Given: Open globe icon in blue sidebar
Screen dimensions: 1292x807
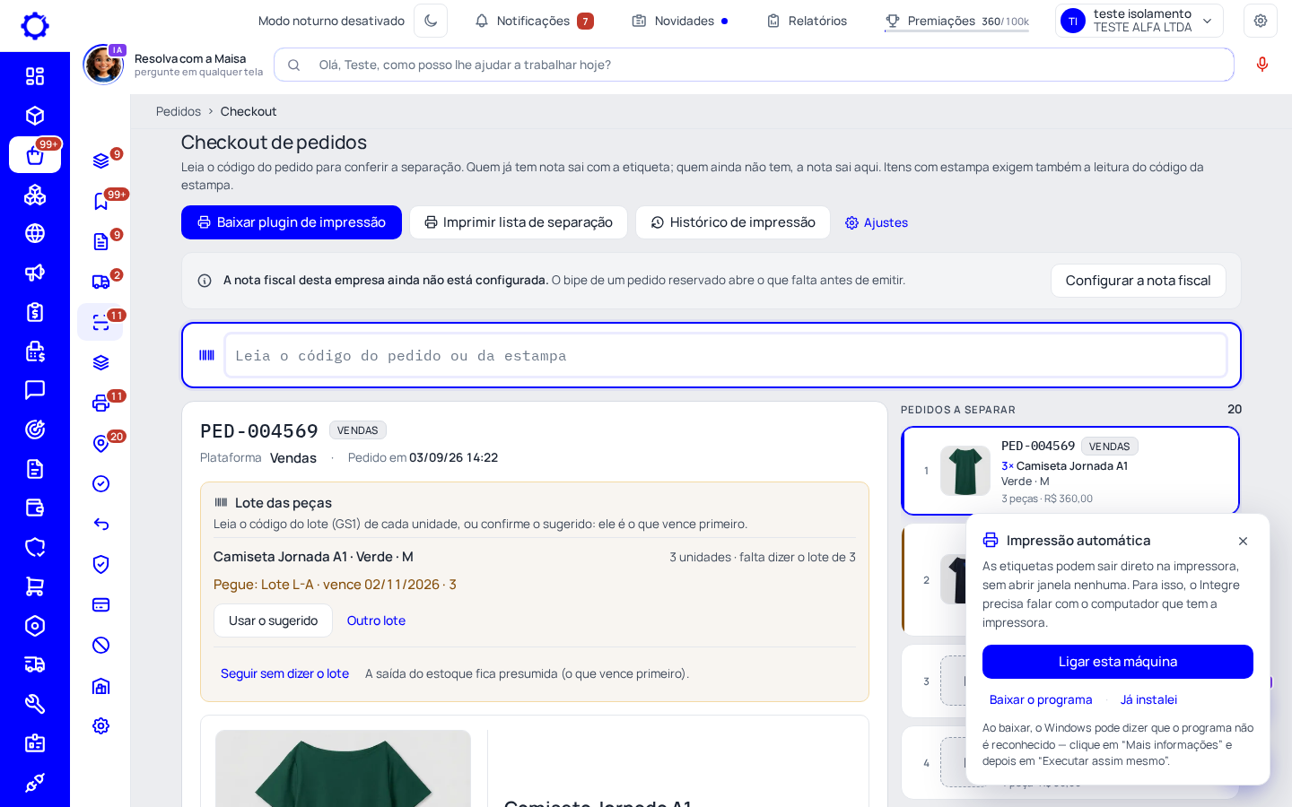Looking at the screenshot, I should [35, 233].
